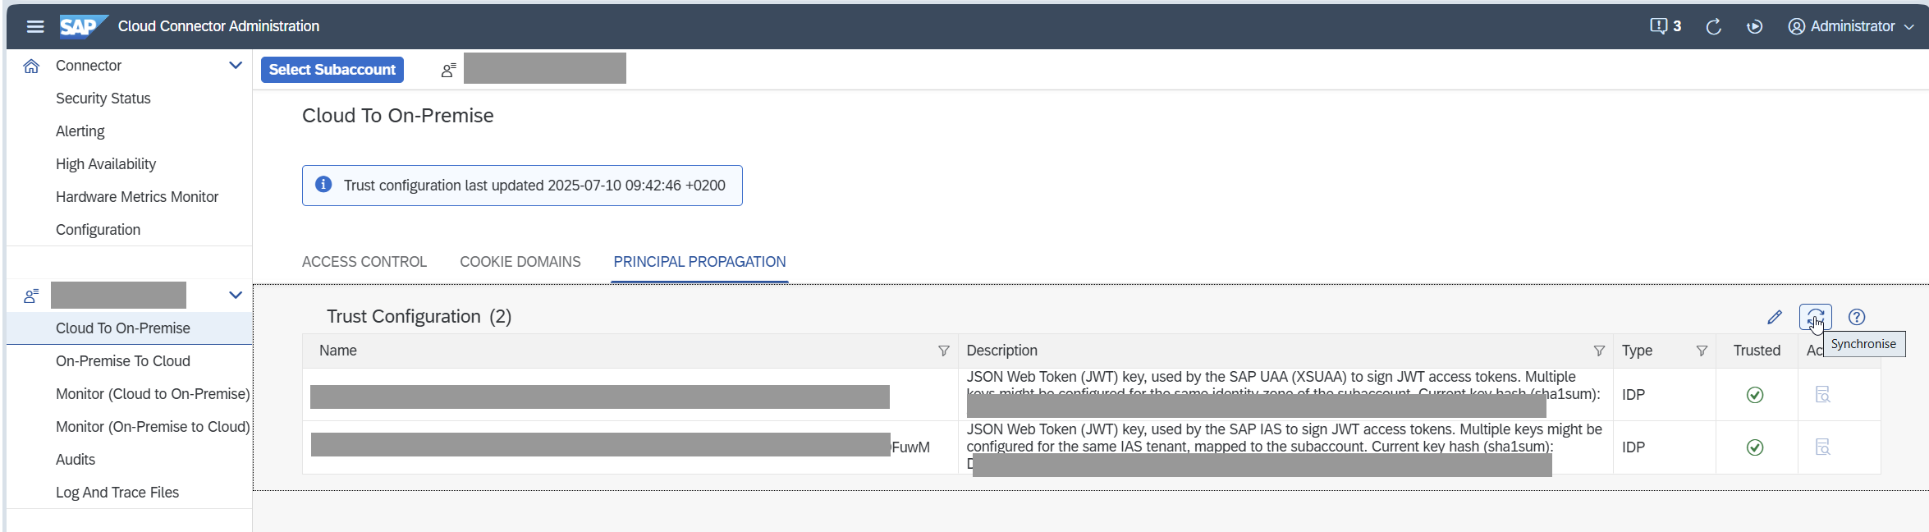Switch to the ACCESS CONTROL tab
The width and height of the screenshot is (1929, 532).
(364, 262)
